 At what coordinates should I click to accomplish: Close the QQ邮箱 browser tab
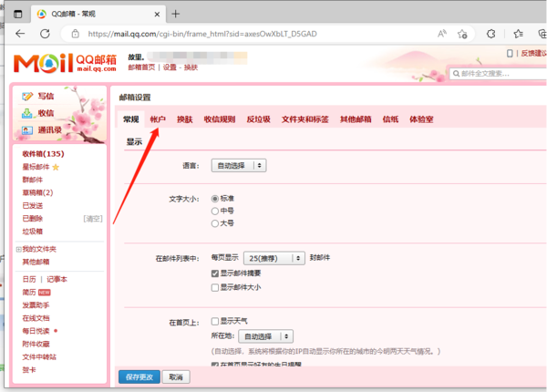157,15
